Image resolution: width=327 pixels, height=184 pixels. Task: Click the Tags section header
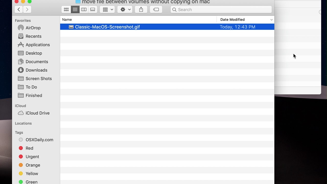pos(19,132)
